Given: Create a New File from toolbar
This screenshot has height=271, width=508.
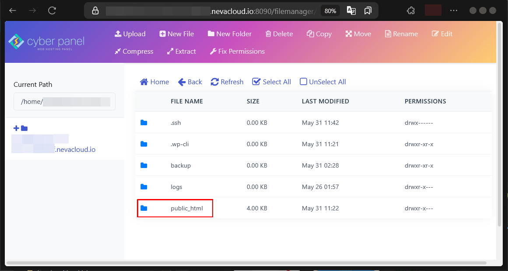Looking at the screenshot, I should (177, 34).
